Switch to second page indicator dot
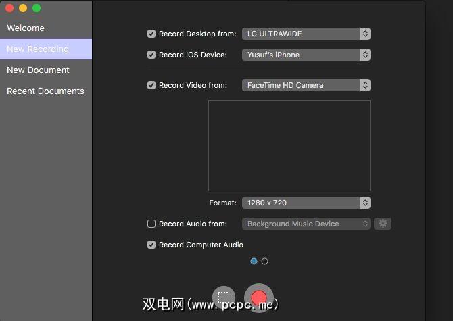This screenshot has width=453, height=321. pos(264,261)
